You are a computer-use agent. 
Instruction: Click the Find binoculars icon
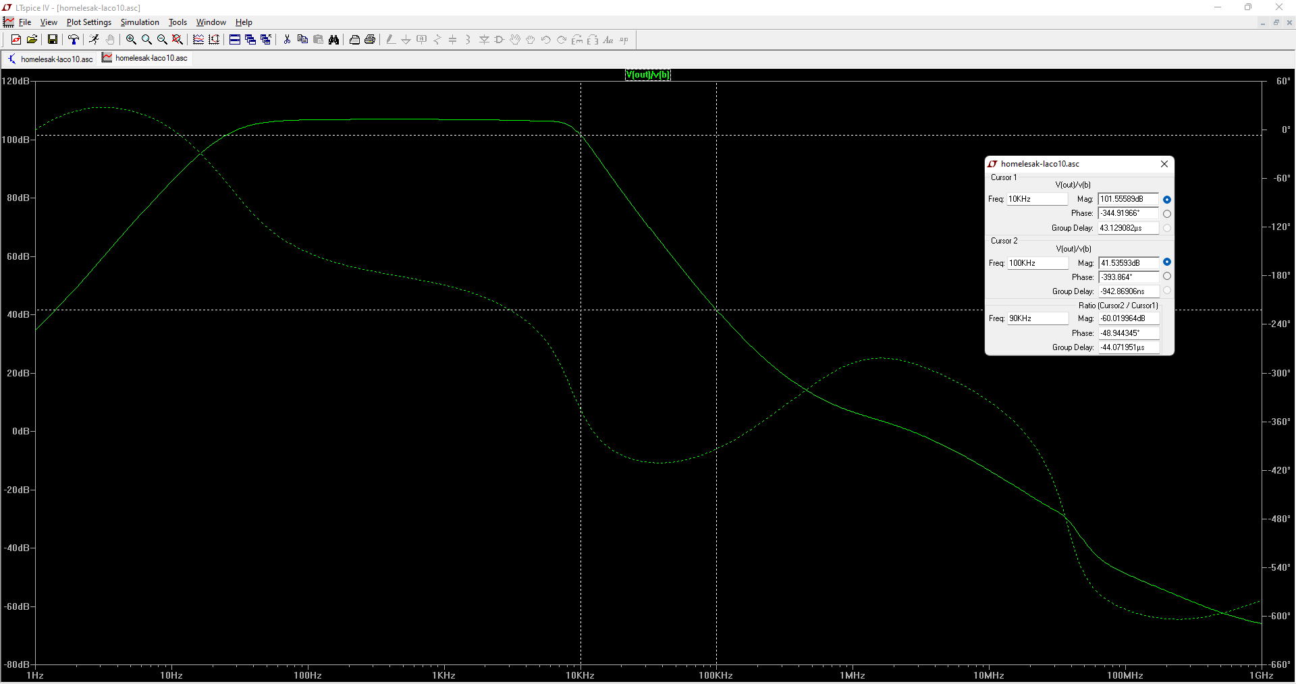coord(333,40)
